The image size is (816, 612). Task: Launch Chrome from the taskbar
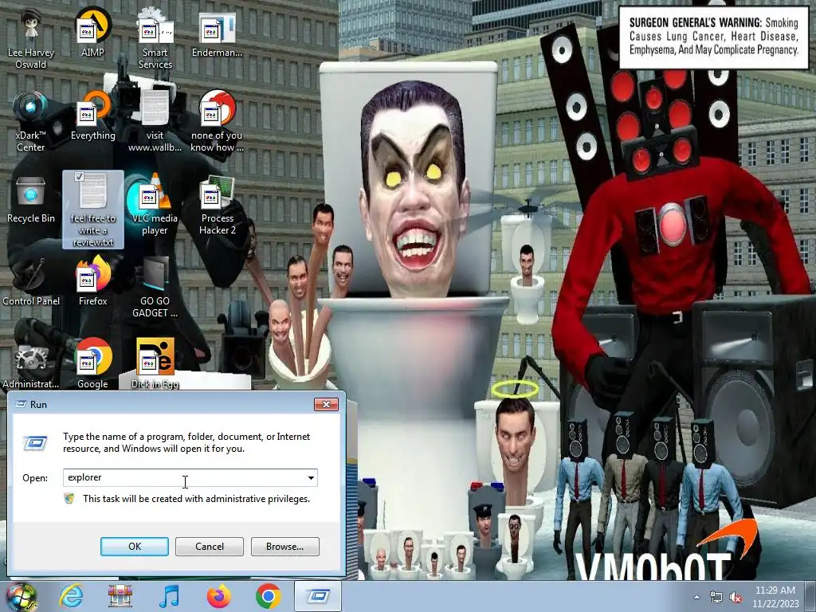268,596
